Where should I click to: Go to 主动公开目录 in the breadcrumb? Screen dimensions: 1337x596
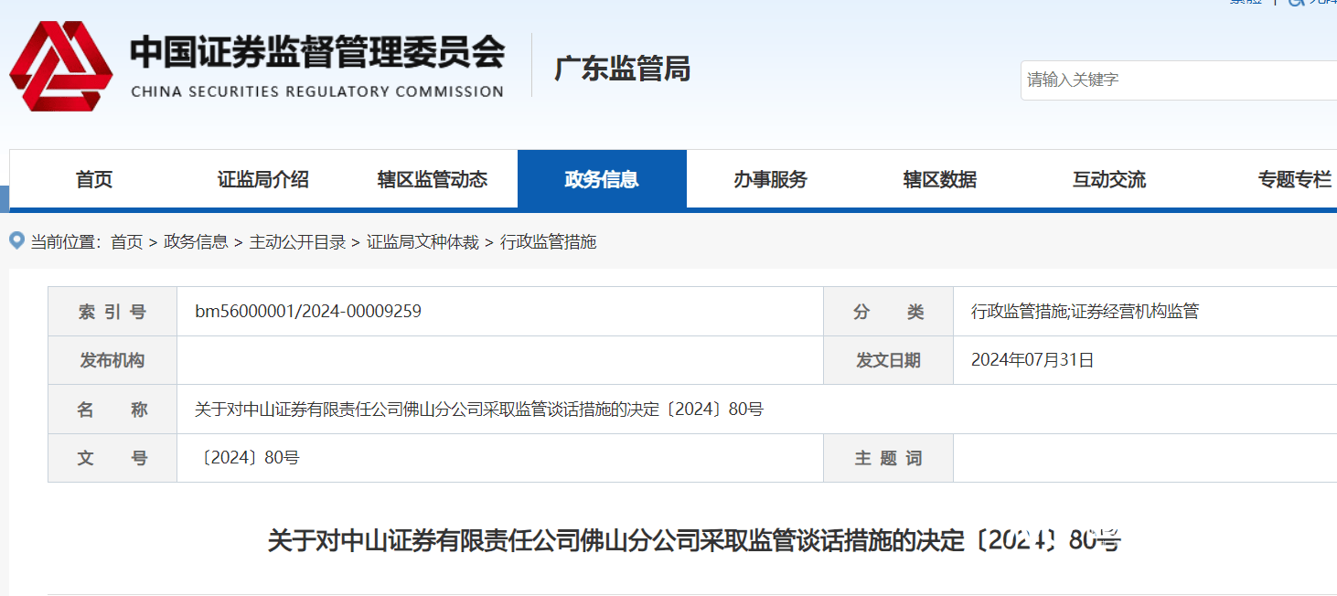coord(297,242)
